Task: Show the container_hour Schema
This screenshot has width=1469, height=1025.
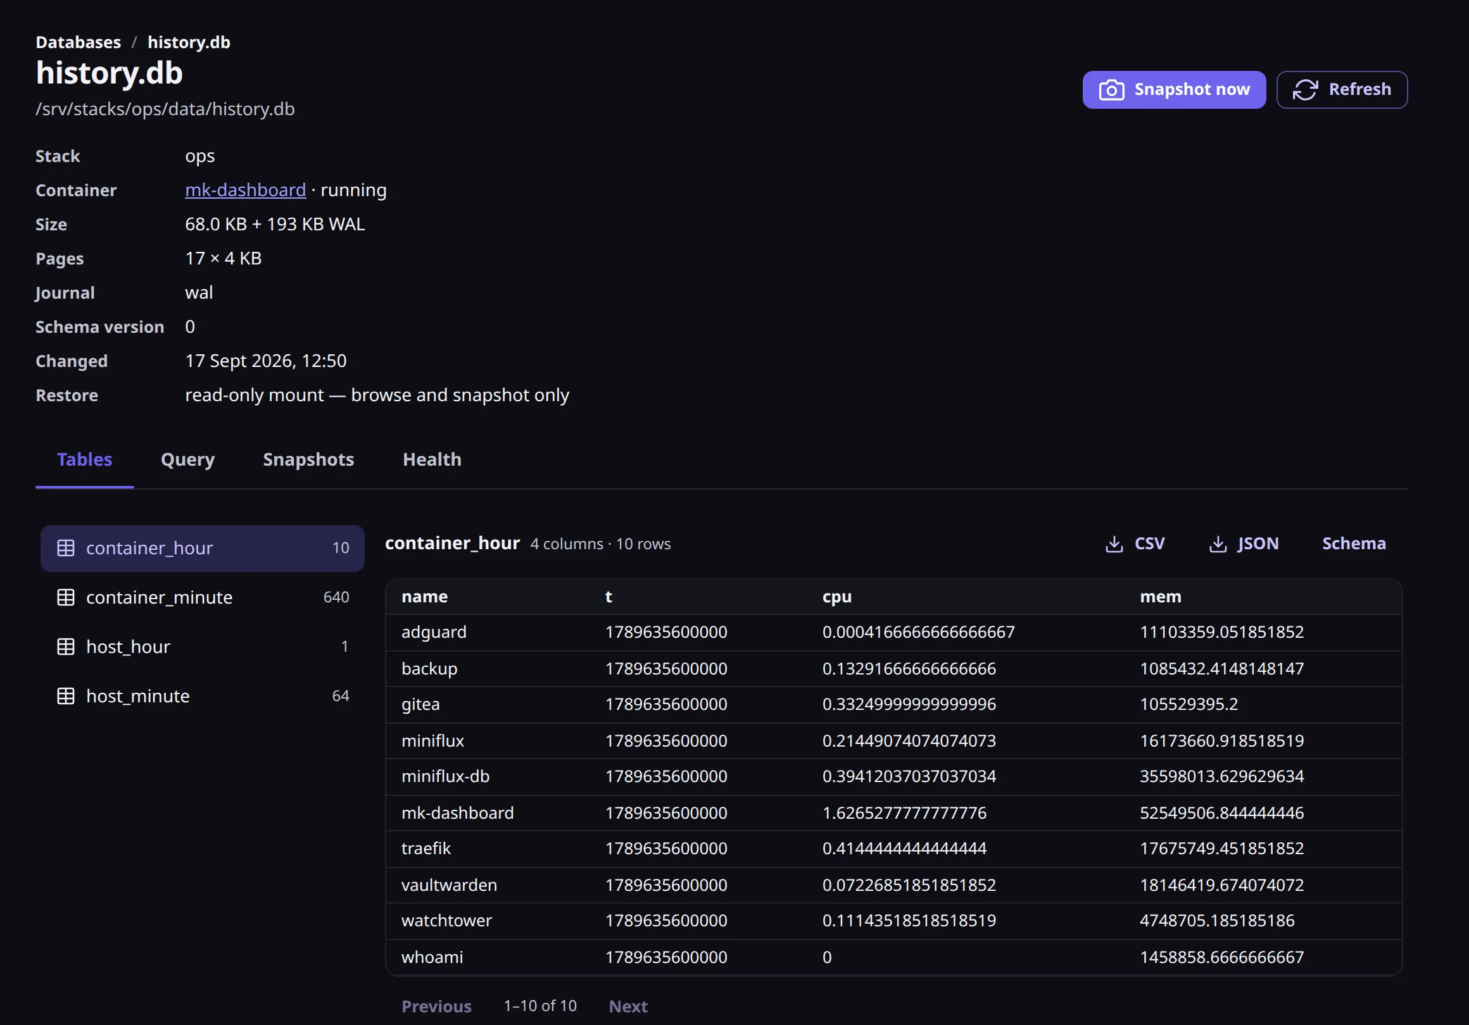Action: click(x=1354, y=544)
